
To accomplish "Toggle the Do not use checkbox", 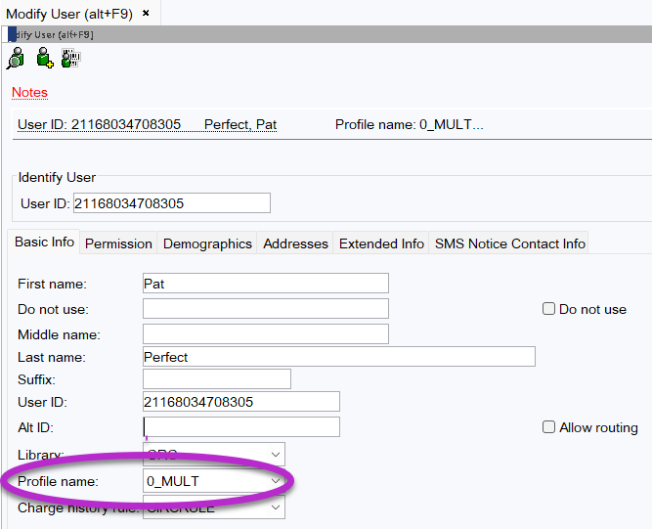I will 549,309.
